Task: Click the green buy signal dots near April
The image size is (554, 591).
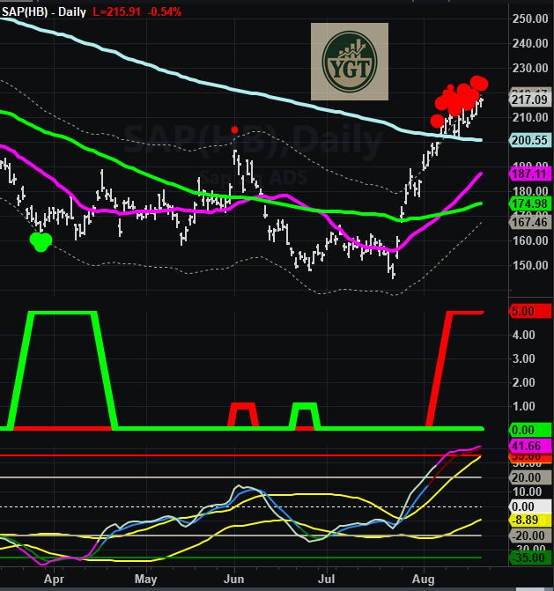Action: click(x=41, y=241)
